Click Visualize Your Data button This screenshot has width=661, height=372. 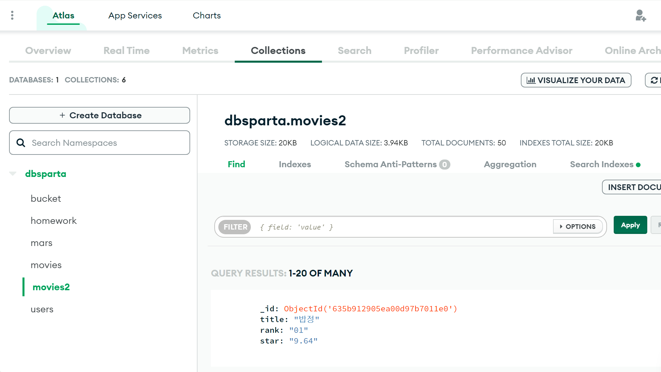click(576, 80)
